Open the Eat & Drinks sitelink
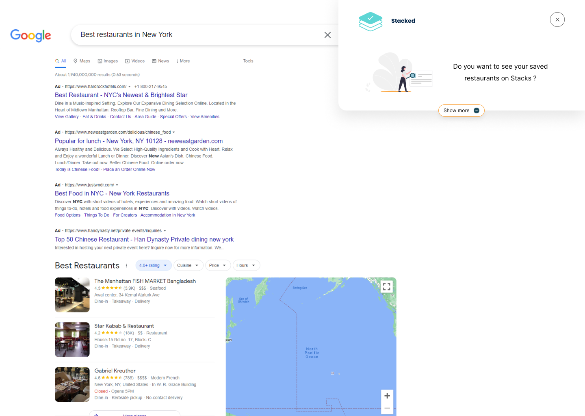 [94, 117]
